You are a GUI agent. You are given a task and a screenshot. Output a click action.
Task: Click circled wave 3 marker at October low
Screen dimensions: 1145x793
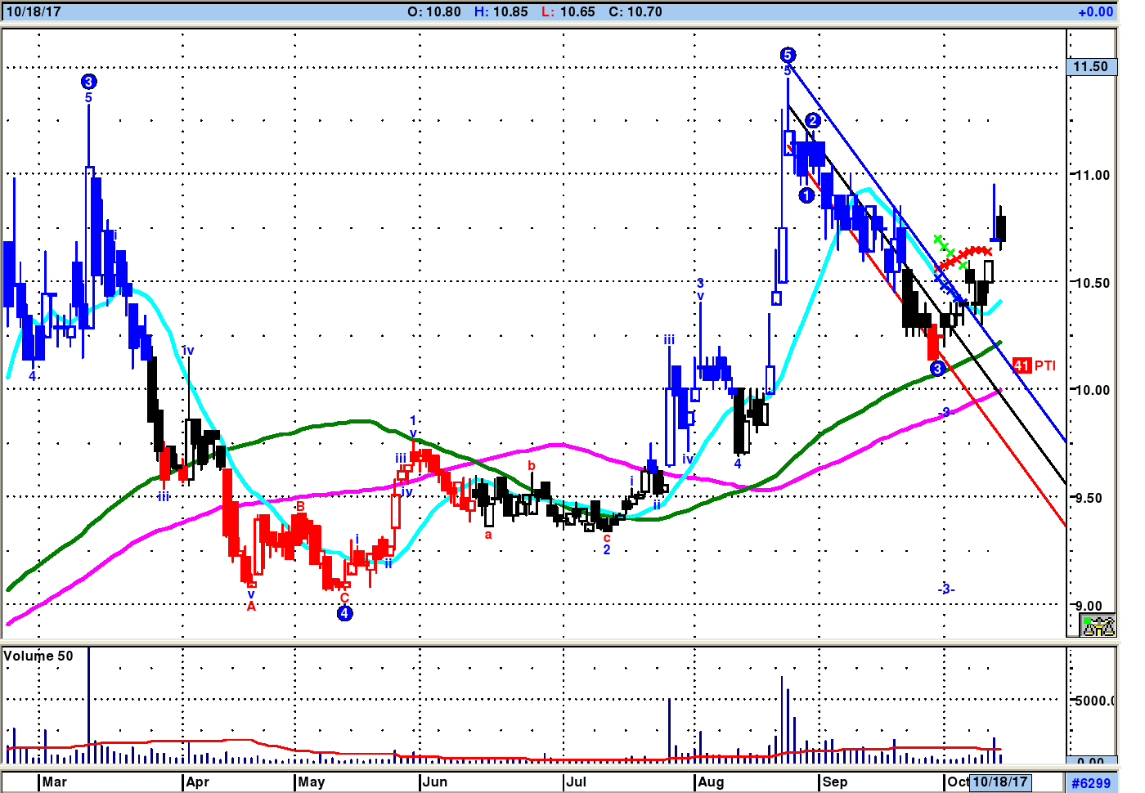coord(937,369)
